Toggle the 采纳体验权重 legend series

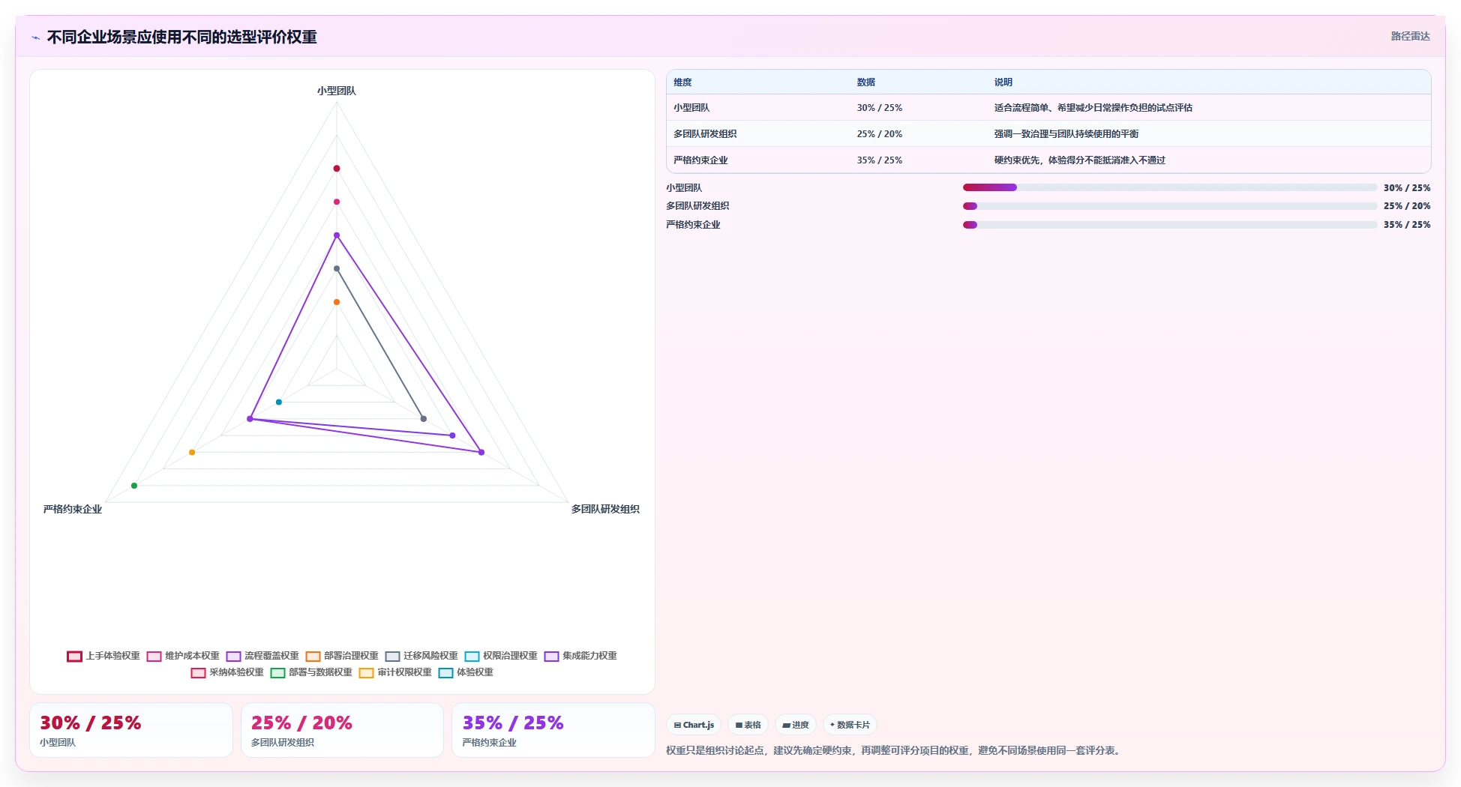click(227, 672)
